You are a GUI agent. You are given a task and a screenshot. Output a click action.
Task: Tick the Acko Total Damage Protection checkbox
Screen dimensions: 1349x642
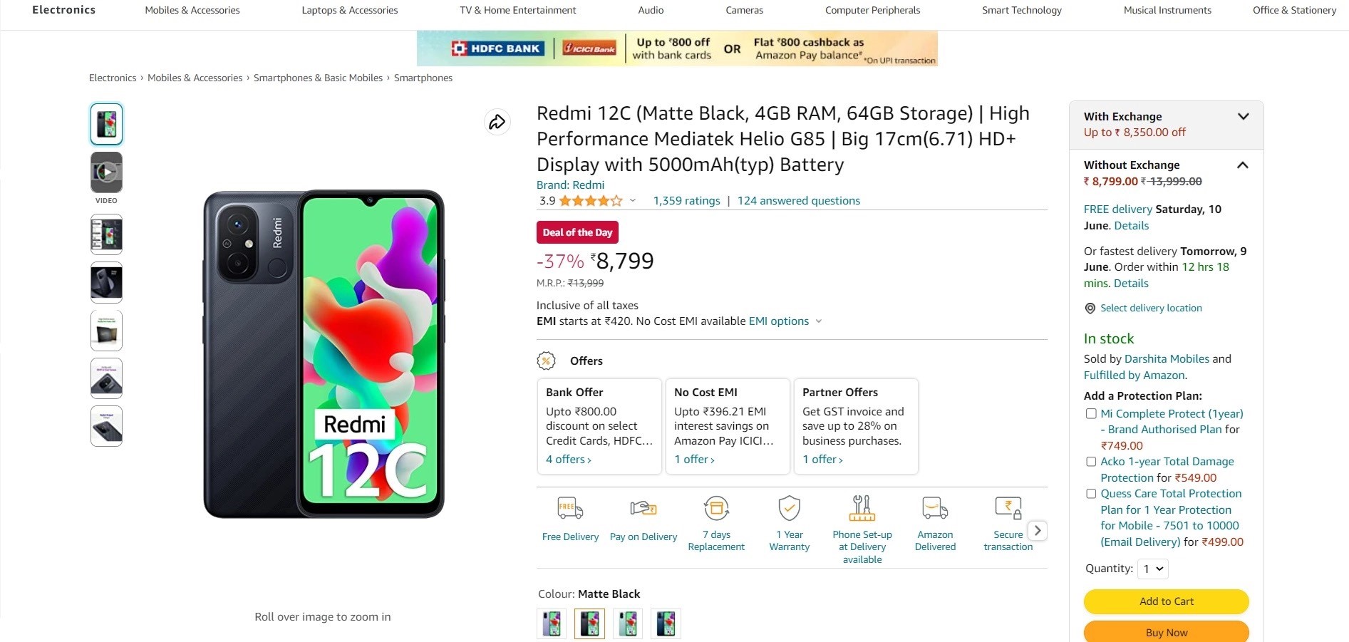[1091, 462]
